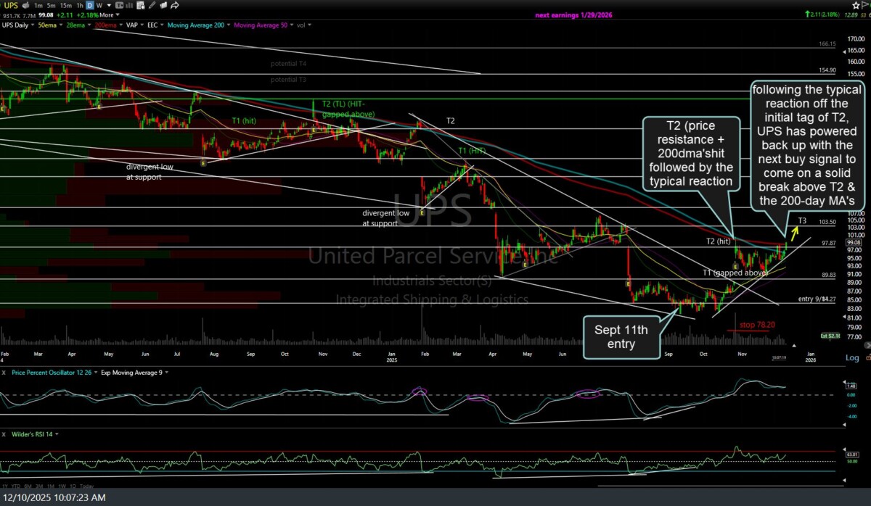
Task: Click the UPS ticker symbol
Action: point(13,5)
